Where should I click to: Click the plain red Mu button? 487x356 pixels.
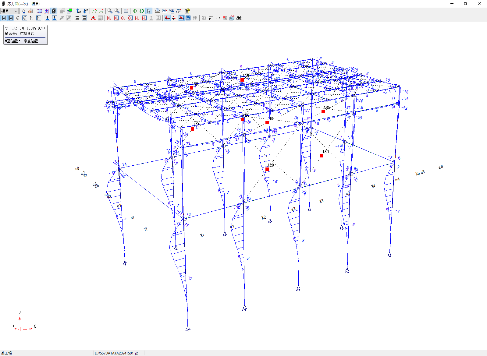109,18
